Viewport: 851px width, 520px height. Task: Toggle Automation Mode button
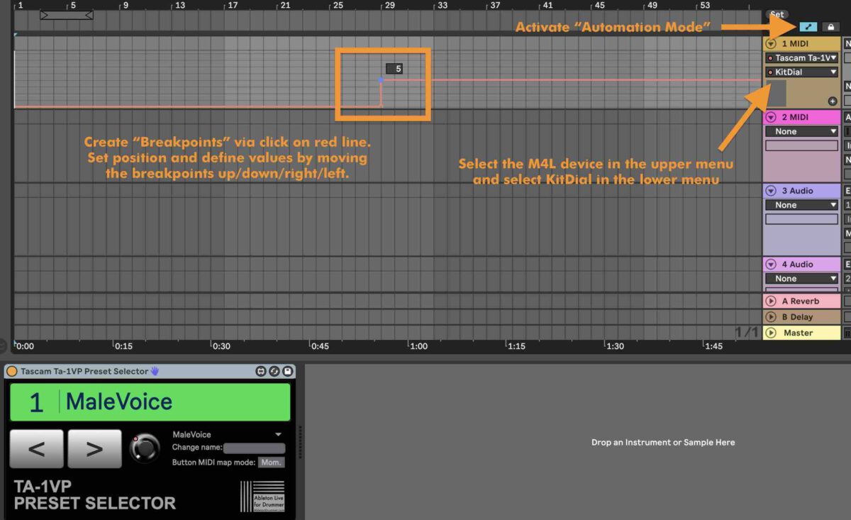tap(808, 27)
